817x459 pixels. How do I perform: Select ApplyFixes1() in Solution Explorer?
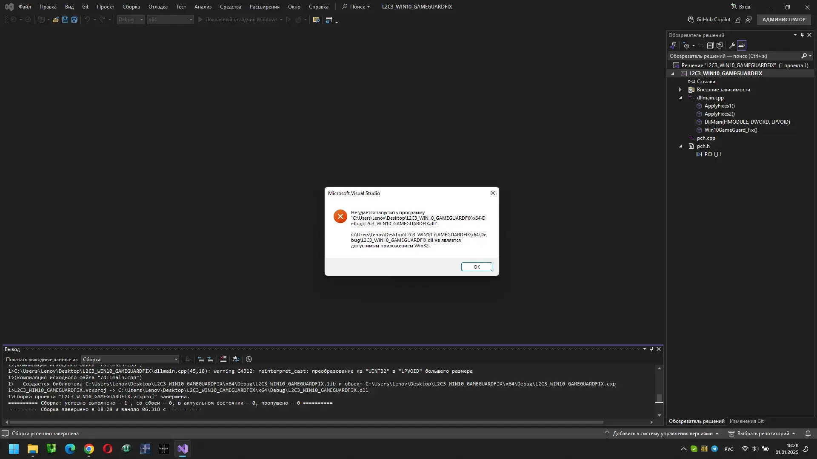[720, 106]
